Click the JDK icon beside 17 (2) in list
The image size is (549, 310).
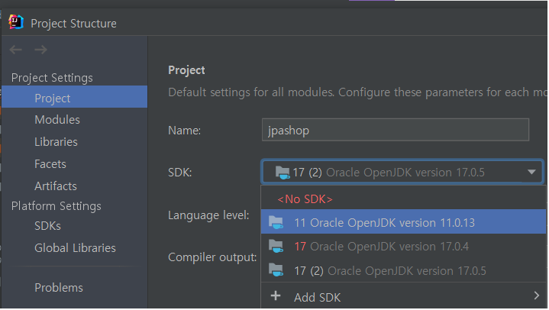click(x=276, y=270)
